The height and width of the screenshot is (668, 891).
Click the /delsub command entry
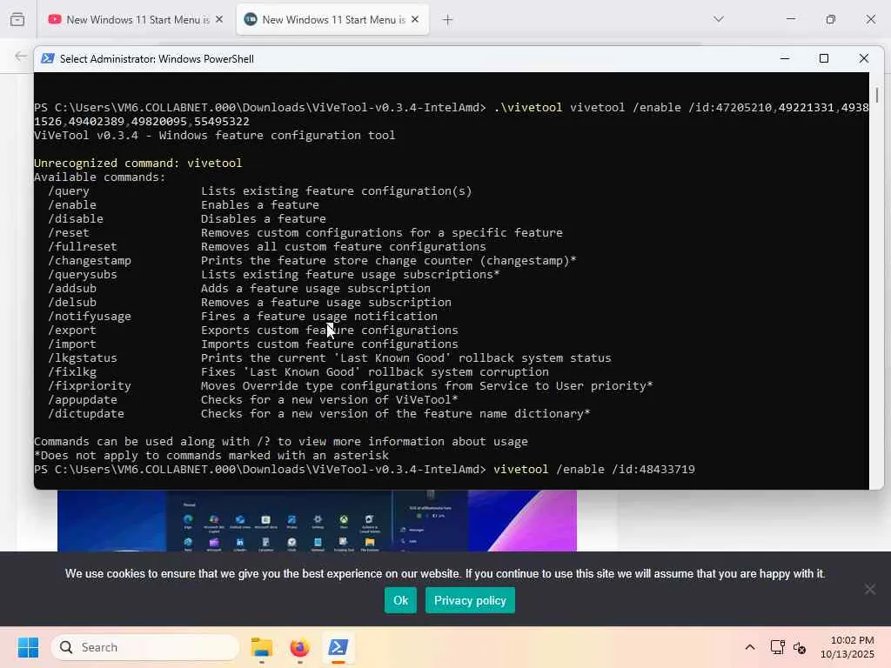coord(250,302)
